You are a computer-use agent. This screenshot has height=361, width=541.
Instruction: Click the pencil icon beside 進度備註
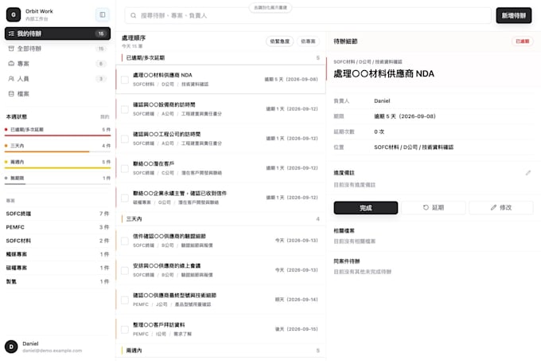click(528, 173)
